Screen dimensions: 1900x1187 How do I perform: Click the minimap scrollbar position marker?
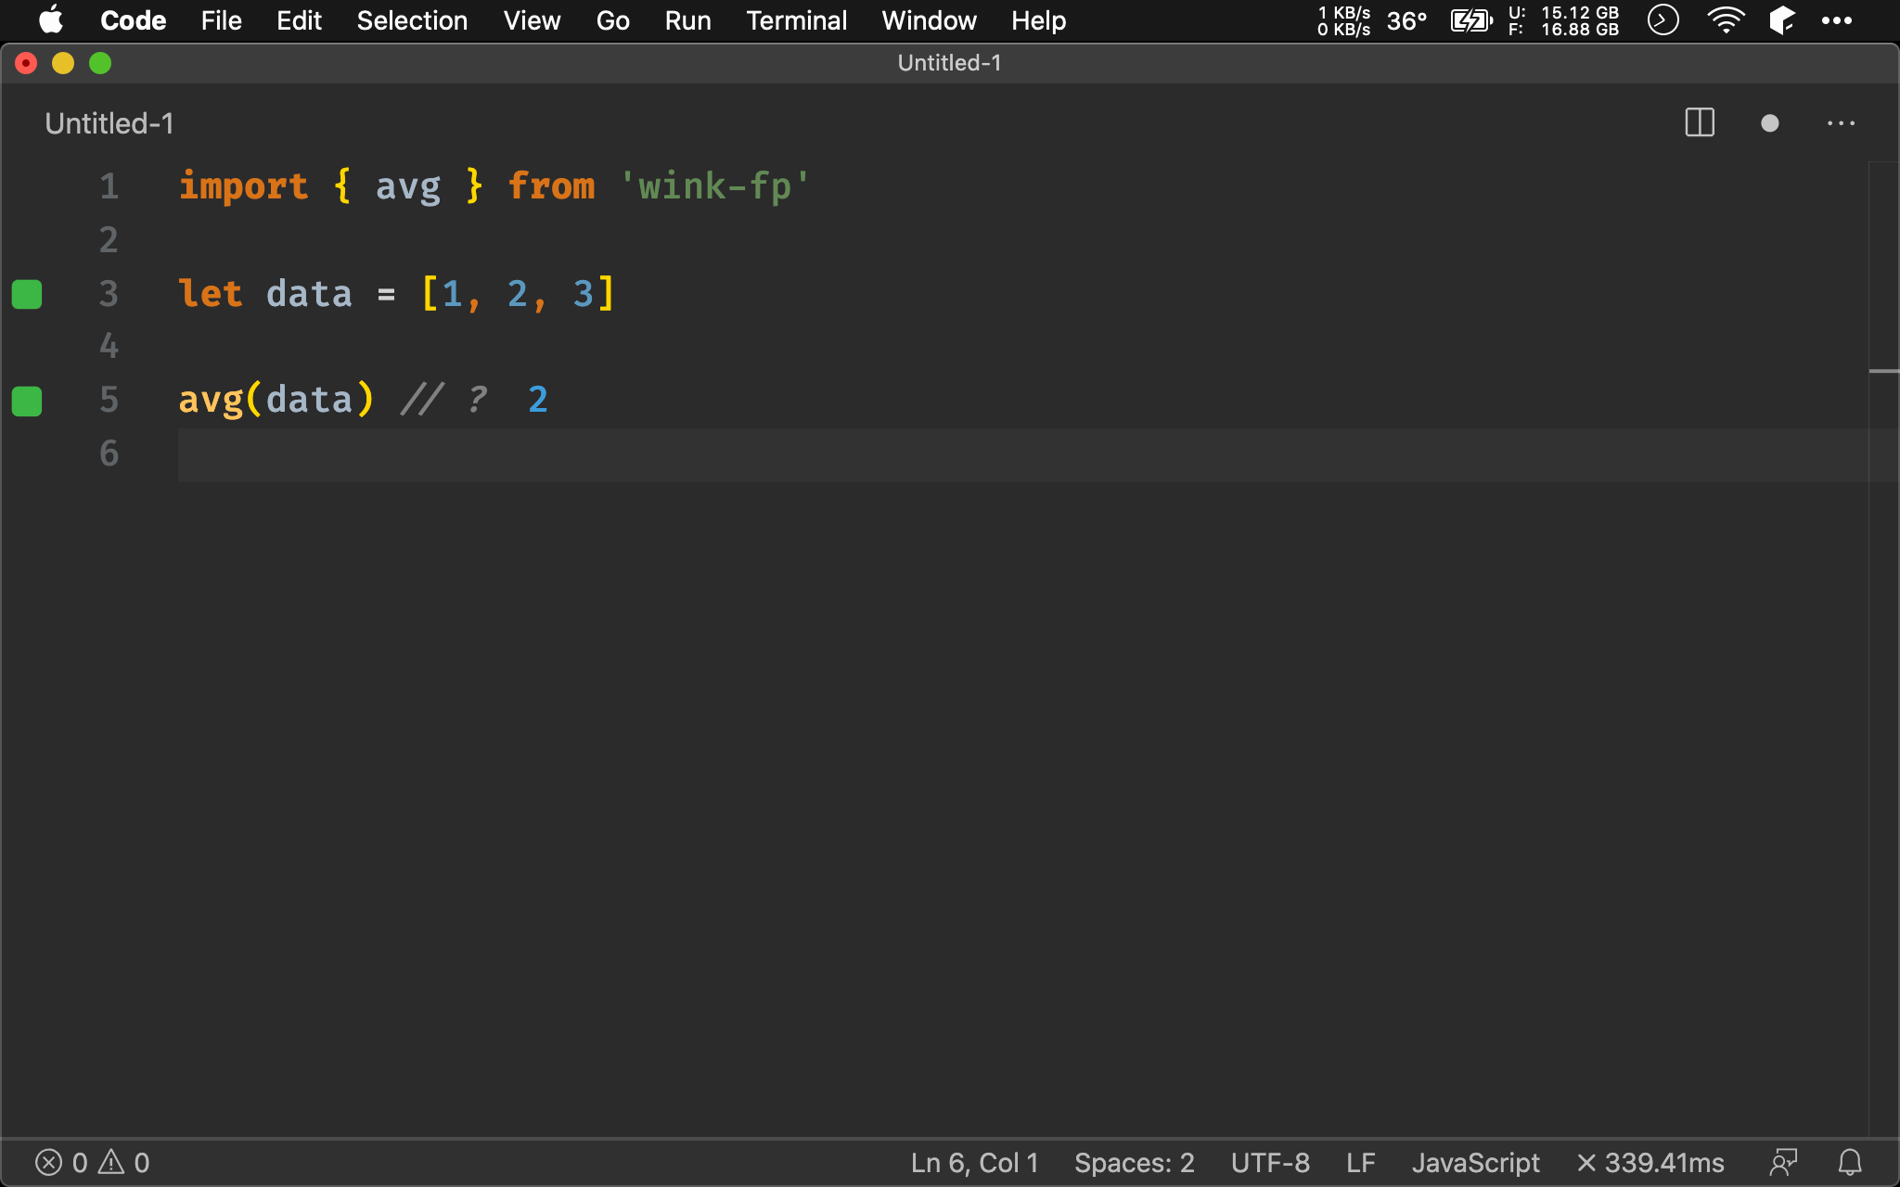click(x=1883, y=371)
